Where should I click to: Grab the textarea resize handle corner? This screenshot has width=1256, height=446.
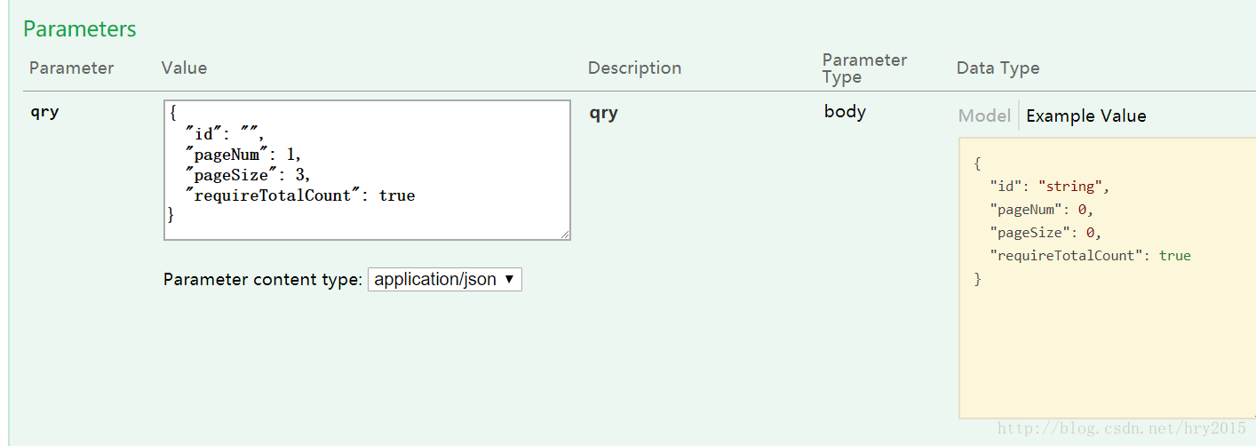pyautogui.click(x=565, y=235)
